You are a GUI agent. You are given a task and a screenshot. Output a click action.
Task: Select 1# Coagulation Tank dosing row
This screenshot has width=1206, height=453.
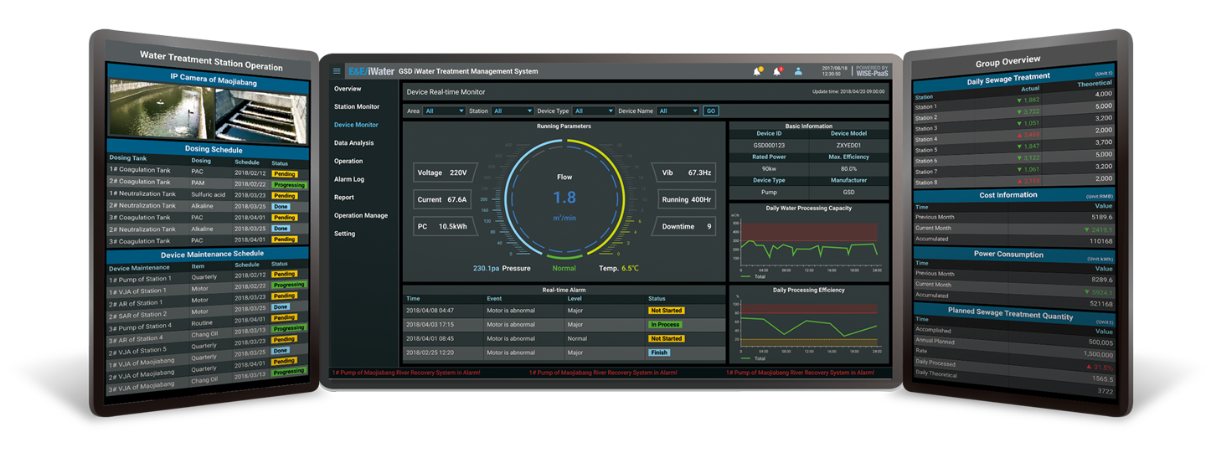(208, 171)
